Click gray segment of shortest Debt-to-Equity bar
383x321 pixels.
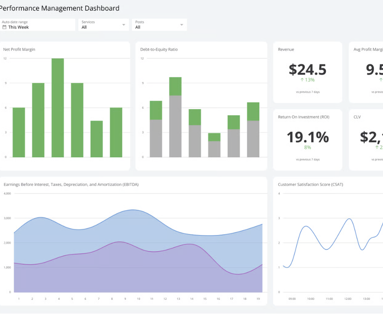(x=214, y=149)
